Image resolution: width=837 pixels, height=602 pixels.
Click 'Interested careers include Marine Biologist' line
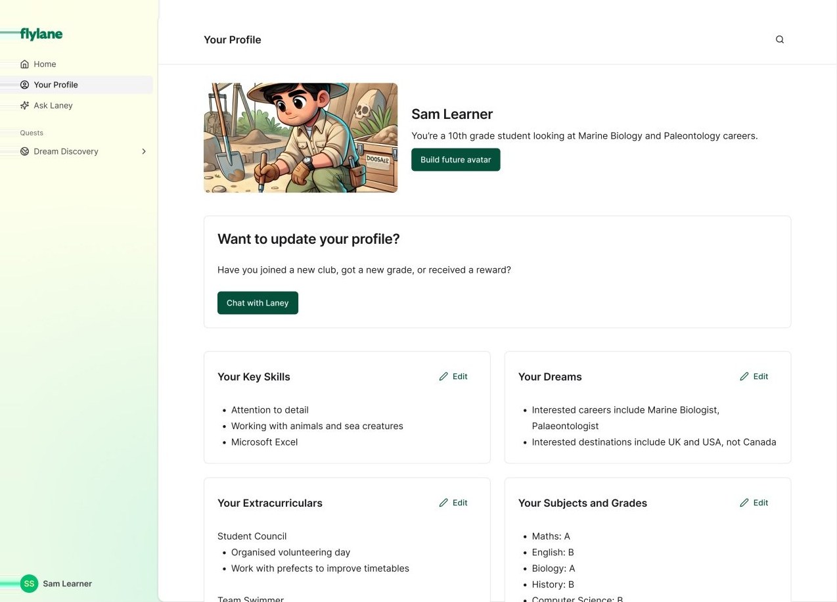[625, 418]
